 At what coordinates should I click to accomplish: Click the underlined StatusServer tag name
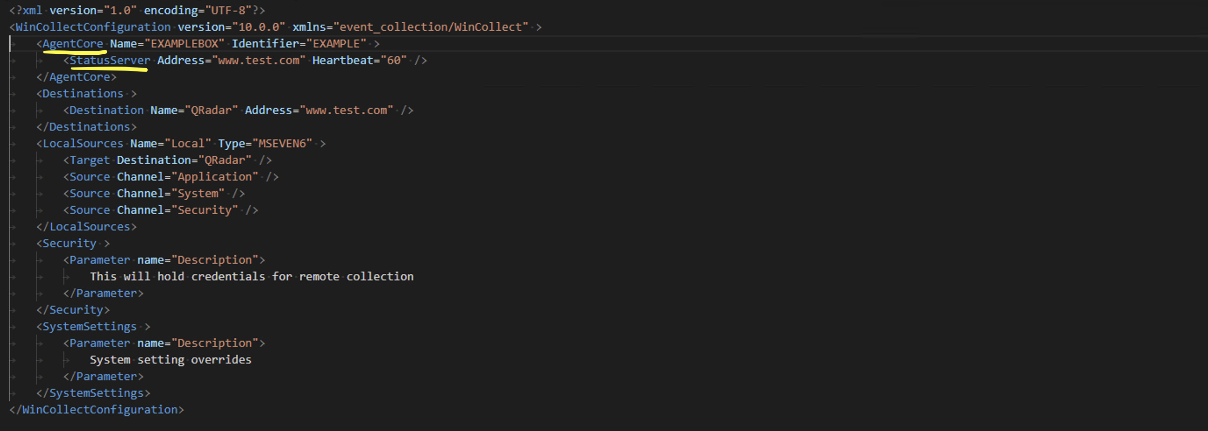[110, 60]
